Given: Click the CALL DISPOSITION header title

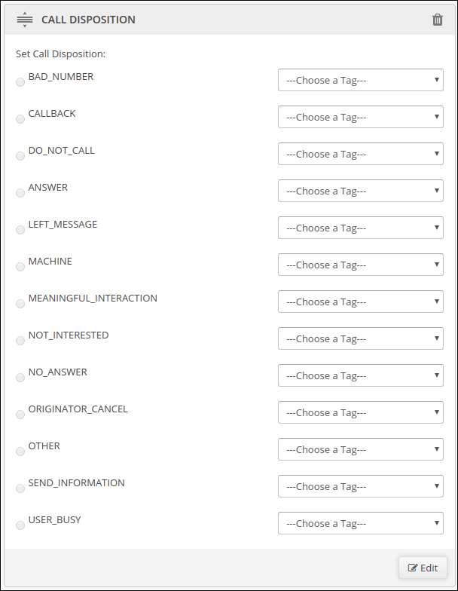Looking at the screenshot, I should point(88,20).
